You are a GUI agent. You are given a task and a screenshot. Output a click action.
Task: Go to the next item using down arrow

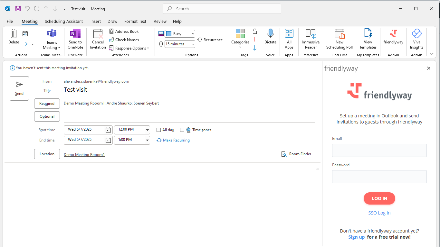click(55, 9)
